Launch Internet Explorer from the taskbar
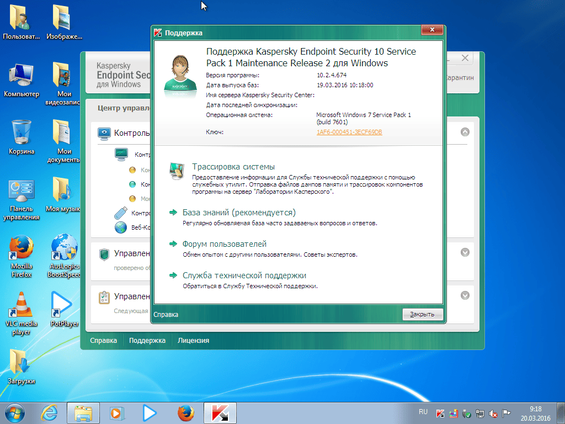The width and height of the screenshot is (565, 424). [x=49, y=413]
